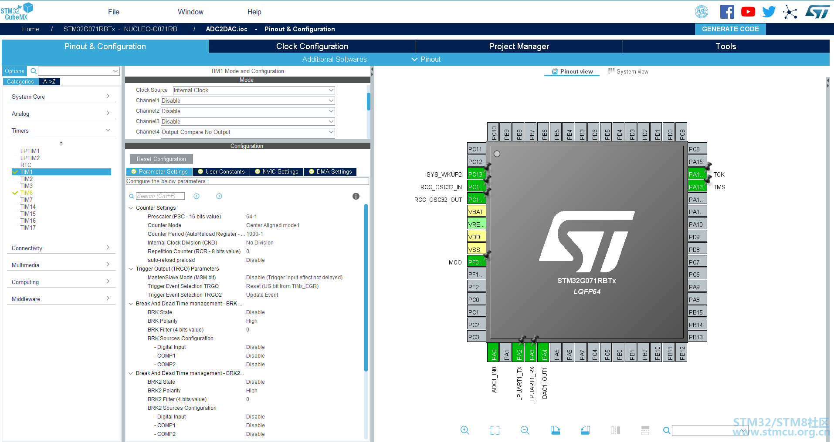The width and height of the screenshot is (834, 442).
Task: Open the Pinout dropdown menu
Action: tap(426, 59)
